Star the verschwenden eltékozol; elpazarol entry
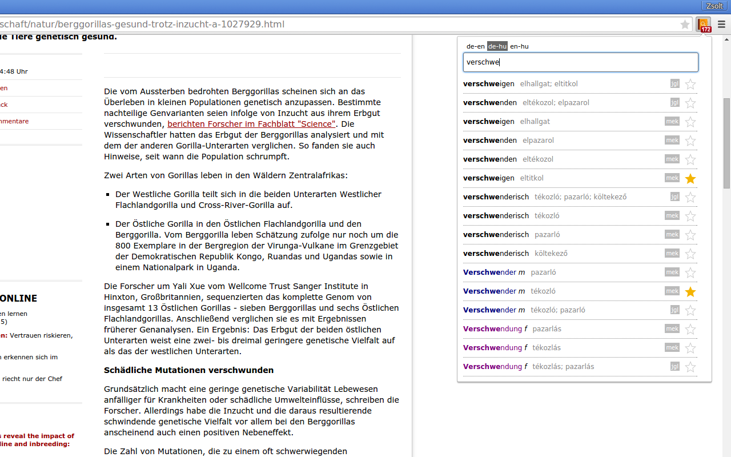This screenshot has height=457, width=731. [x=690, y=103]
